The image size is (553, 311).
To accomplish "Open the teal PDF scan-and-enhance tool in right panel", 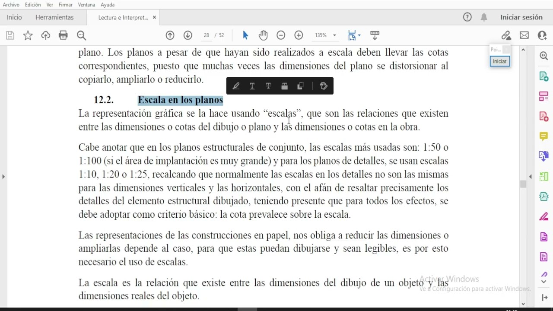I will pyautogui.click(x=543, y=197).
